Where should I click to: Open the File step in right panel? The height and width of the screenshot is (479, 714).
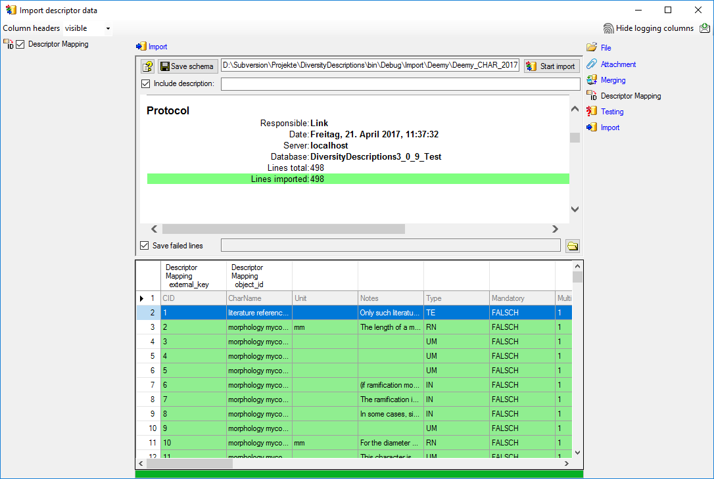606,48
